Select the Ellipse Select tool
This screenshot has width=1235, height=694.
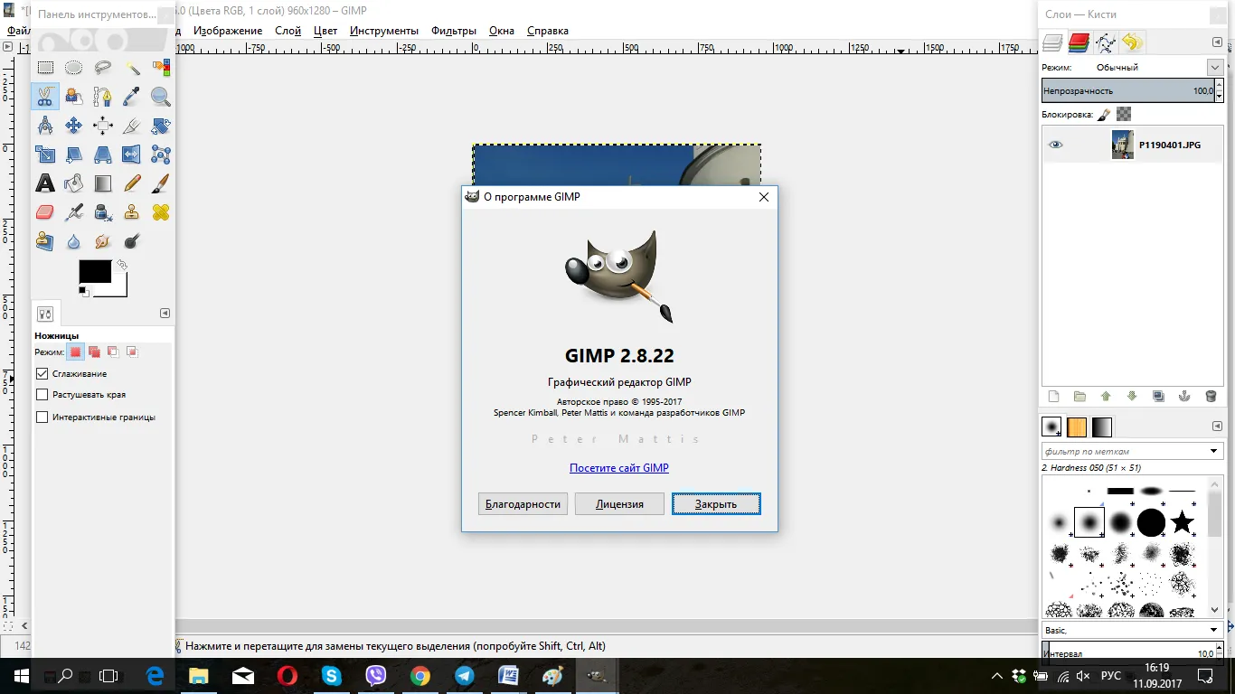[74, 67]
